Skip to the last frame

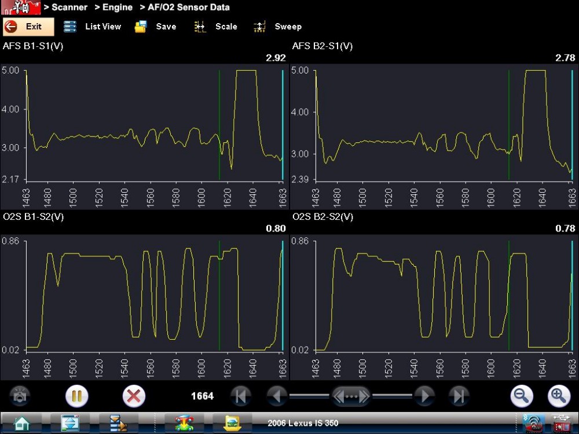click(459, 396)
